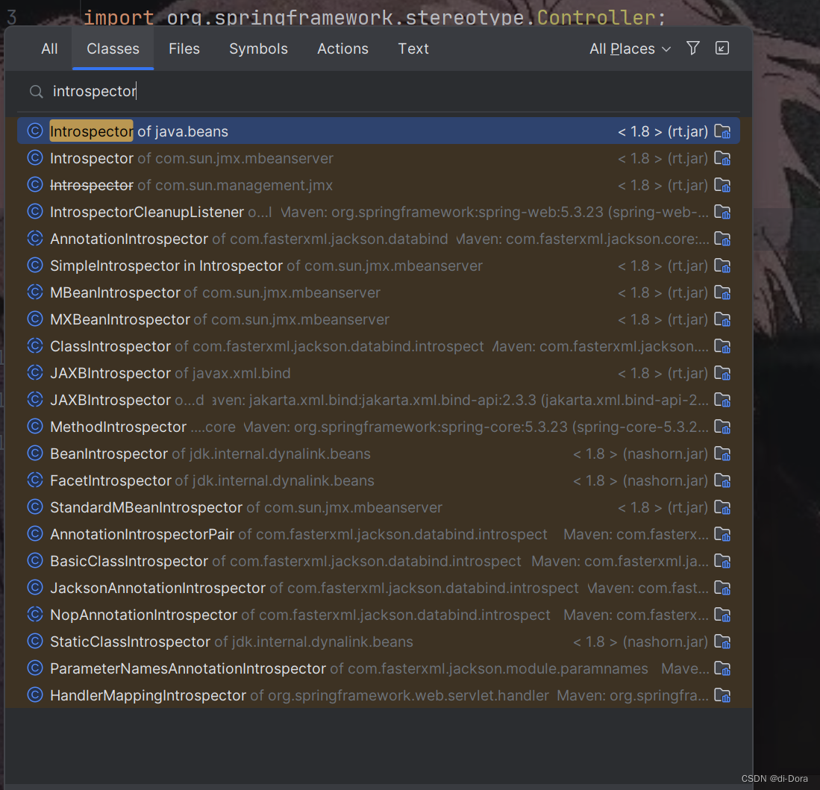The image size is (820, 790).
Task: Click library icon on NopAnnotationIntrospector row
Action: click(x=722, y=615)
